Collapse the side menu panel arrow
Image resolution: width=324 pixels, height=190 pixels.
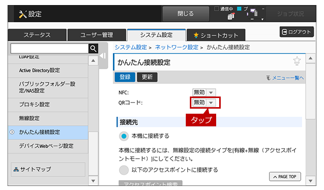(103, 56)
